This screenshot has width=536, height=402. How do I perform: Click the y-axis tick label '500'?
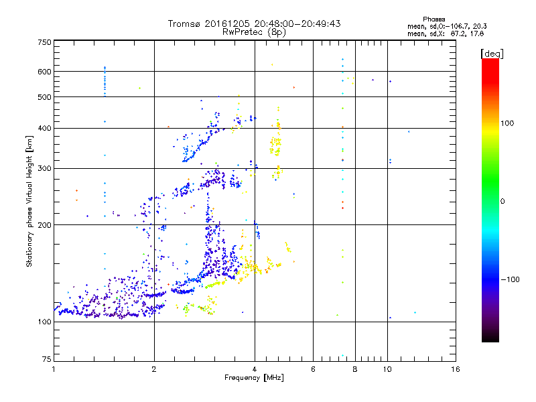pyautogui.click(x=44, y=97)
